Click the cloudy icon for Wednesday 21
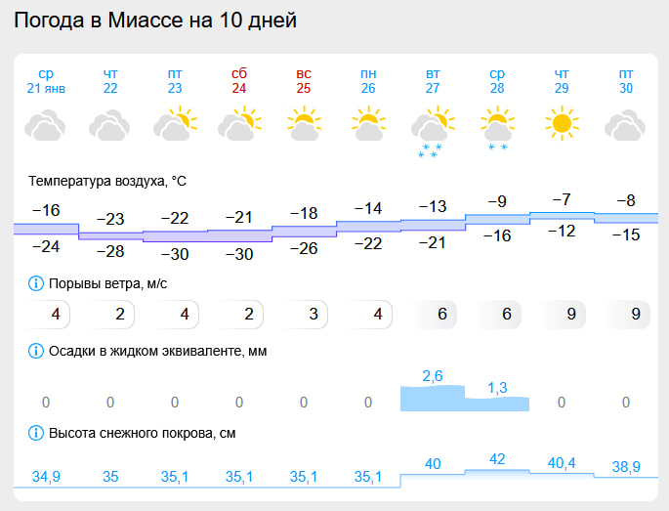 pyautogui.click(x=45, y=125)
